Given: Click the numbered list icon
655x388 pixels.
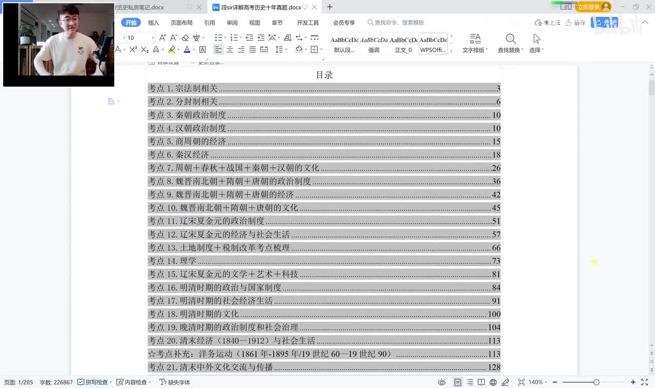Looking at the screenshot, I should pyautogui.click(x=233, y=38).
